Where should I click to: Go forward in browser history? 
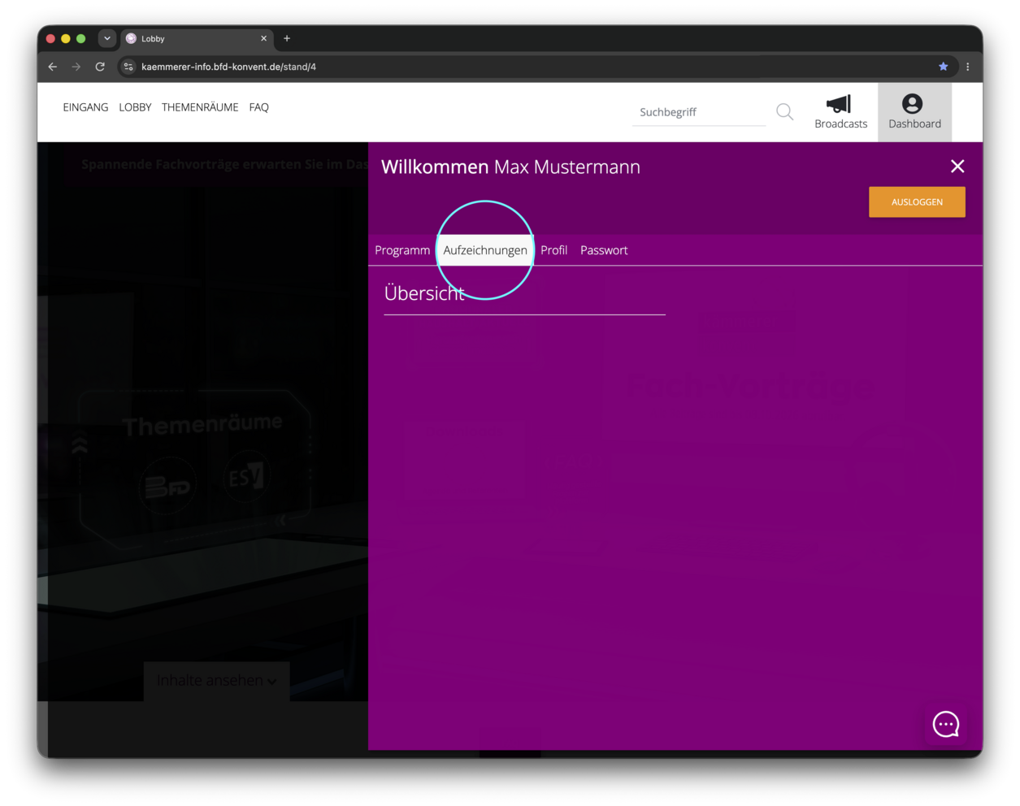click(x=76, y=67)
